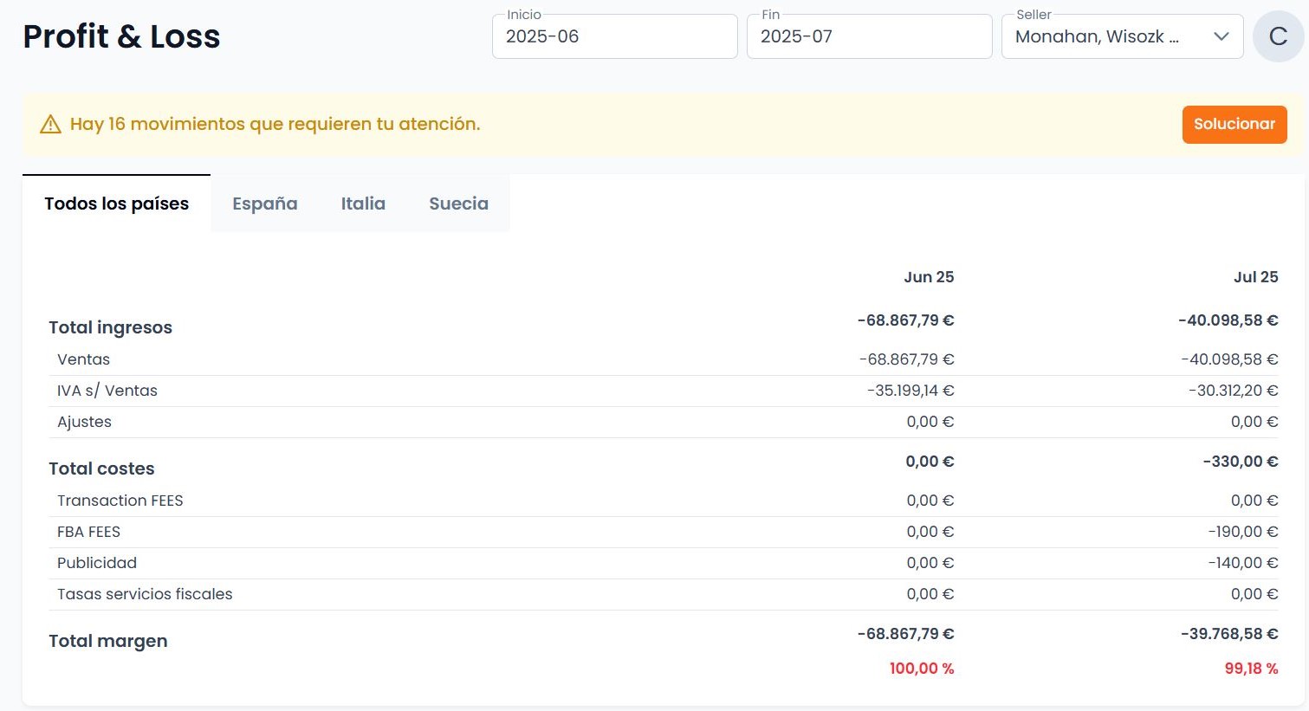The image size is (1309, 711).
Task: Select the Todos los países tab
Action: point(116,204)
